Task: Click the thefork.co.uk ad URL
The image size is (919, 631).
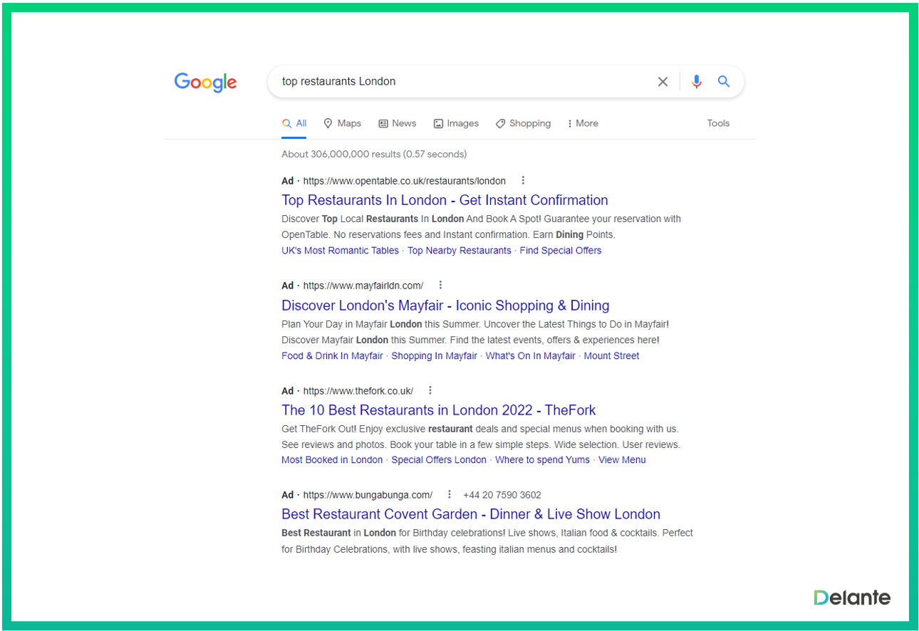Action: point(358,391)
